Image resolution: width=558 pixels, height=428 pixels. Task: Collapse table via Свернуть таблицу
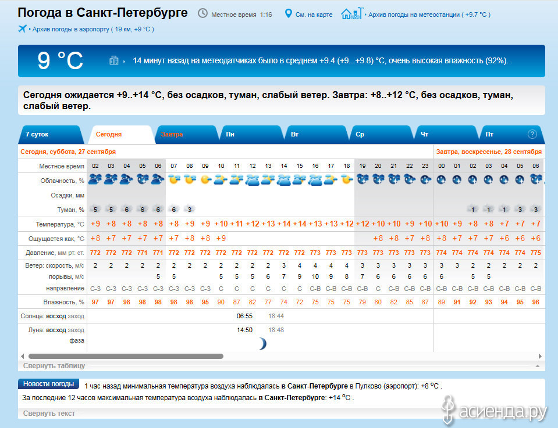(x=54, y=365)
